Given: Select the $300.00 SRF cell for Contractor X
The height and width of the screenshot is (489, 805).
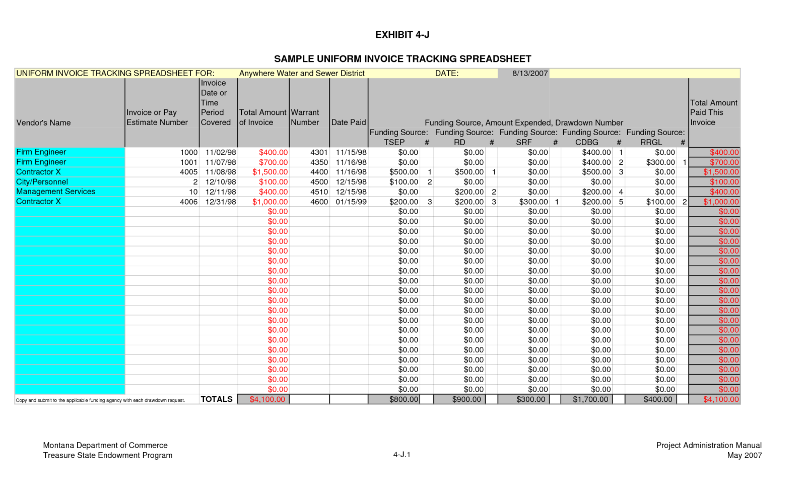Looking at the screenshot, I should [523, 202].
